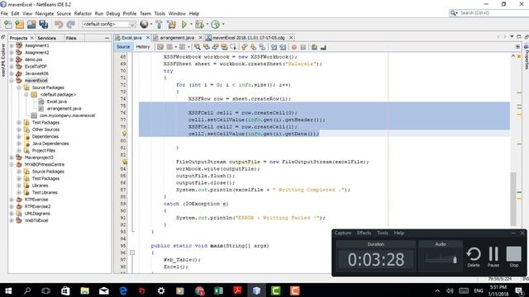Click the Previous Bookmark icon
The width and height of the screenshot is (529, 297).
[245, 47]
